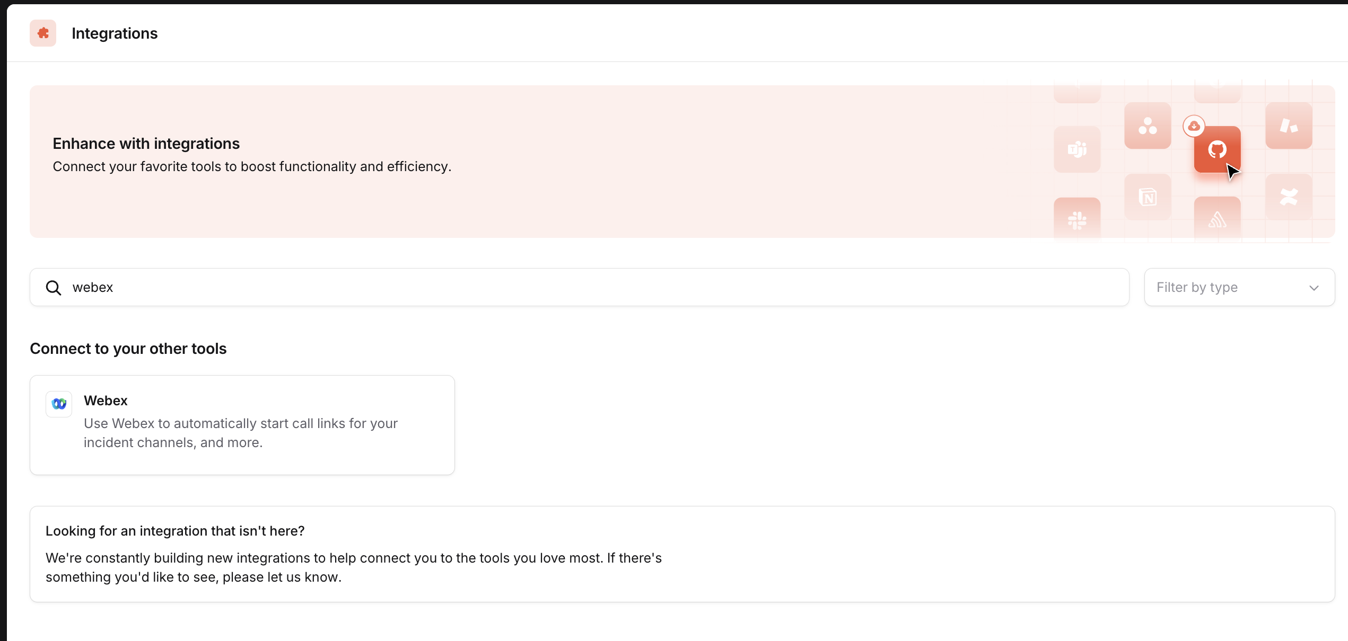Click the Enhance with integrations banner
Viewport: 1348px width, 641px height.
pos(682,162)
